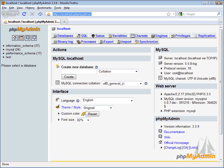Click the Reset custom color button
The height and width of the screenshot is (168, 224).
(92, 114)
